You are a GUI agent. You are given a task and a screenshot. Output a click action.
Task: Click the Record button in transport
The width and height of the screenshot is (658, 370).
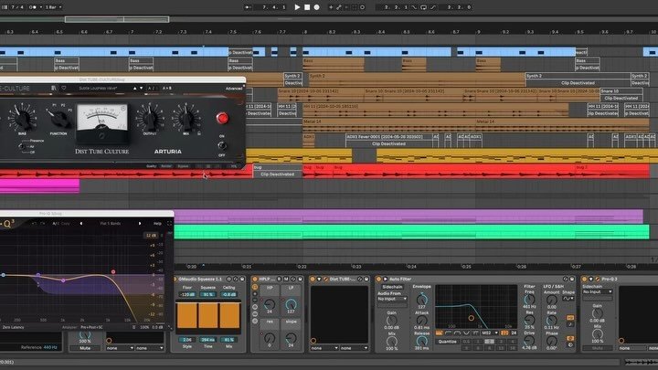(x=317, y=6)
